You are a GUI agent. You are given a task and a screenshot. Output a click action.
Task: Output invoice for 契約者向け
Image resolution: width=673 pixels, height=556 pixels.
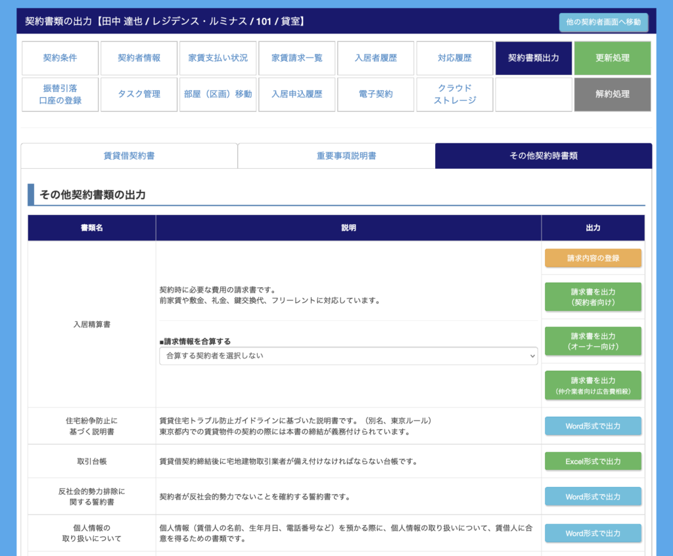pos(593,296)
